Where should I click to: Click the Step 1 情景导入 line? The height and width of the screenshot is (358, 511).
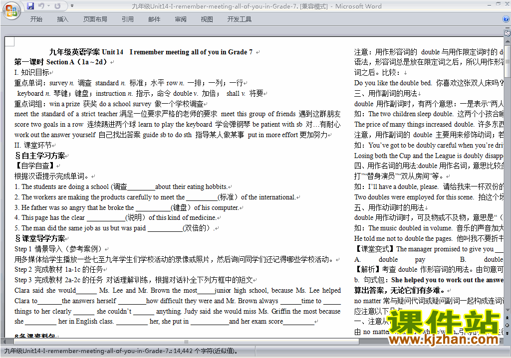pos(59,249)
